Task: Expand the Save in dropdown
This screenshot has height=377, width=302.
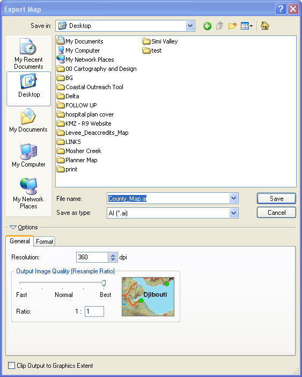Action: coord(190,26)
